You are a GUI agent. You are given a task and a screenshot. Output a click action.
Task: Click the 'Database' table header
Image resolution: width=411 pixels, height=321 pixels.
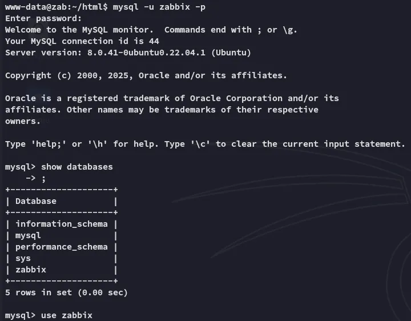36,201
